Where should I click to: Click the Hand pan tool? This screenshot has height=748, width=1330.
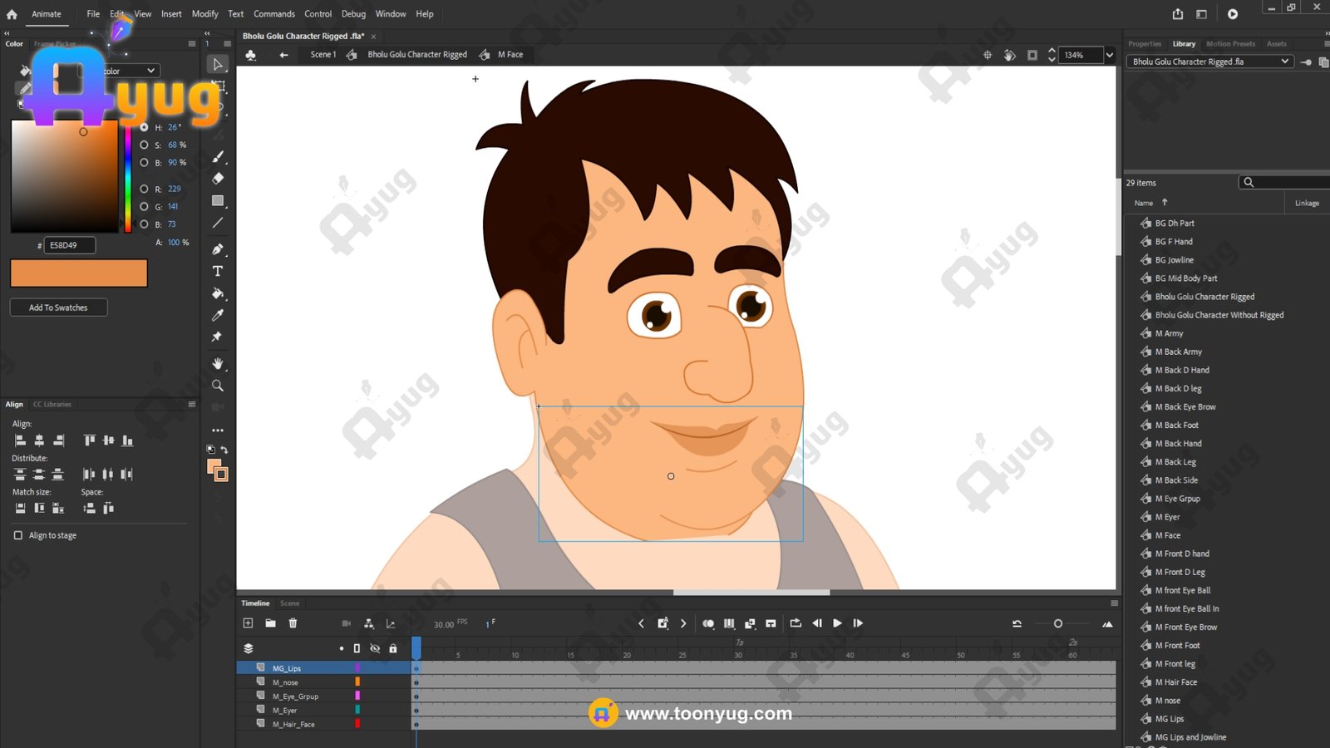click(218, 364)
